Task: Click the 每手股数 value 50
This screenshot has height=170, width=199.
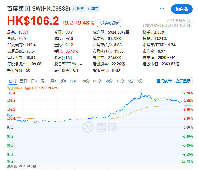Action: pos(28,70)
